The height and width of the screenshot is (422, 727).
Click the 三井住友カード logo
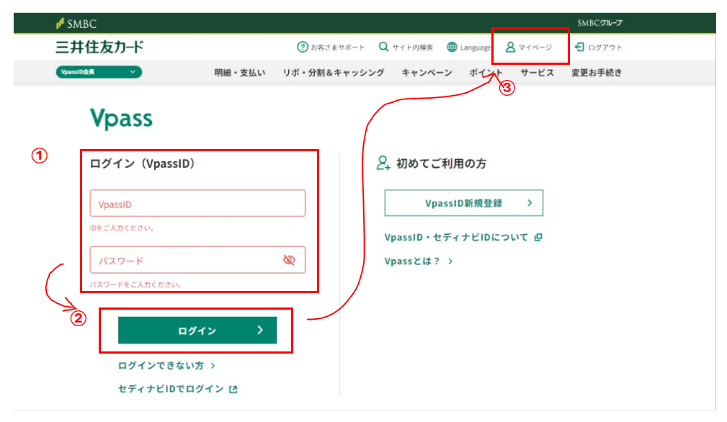99,48
